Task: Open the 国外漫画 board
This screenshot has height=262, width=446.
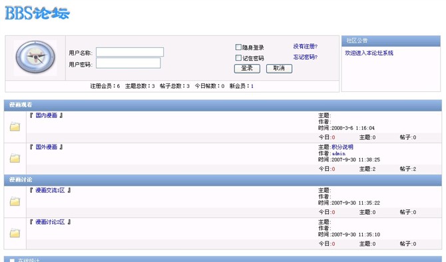Action: [47, 147]
